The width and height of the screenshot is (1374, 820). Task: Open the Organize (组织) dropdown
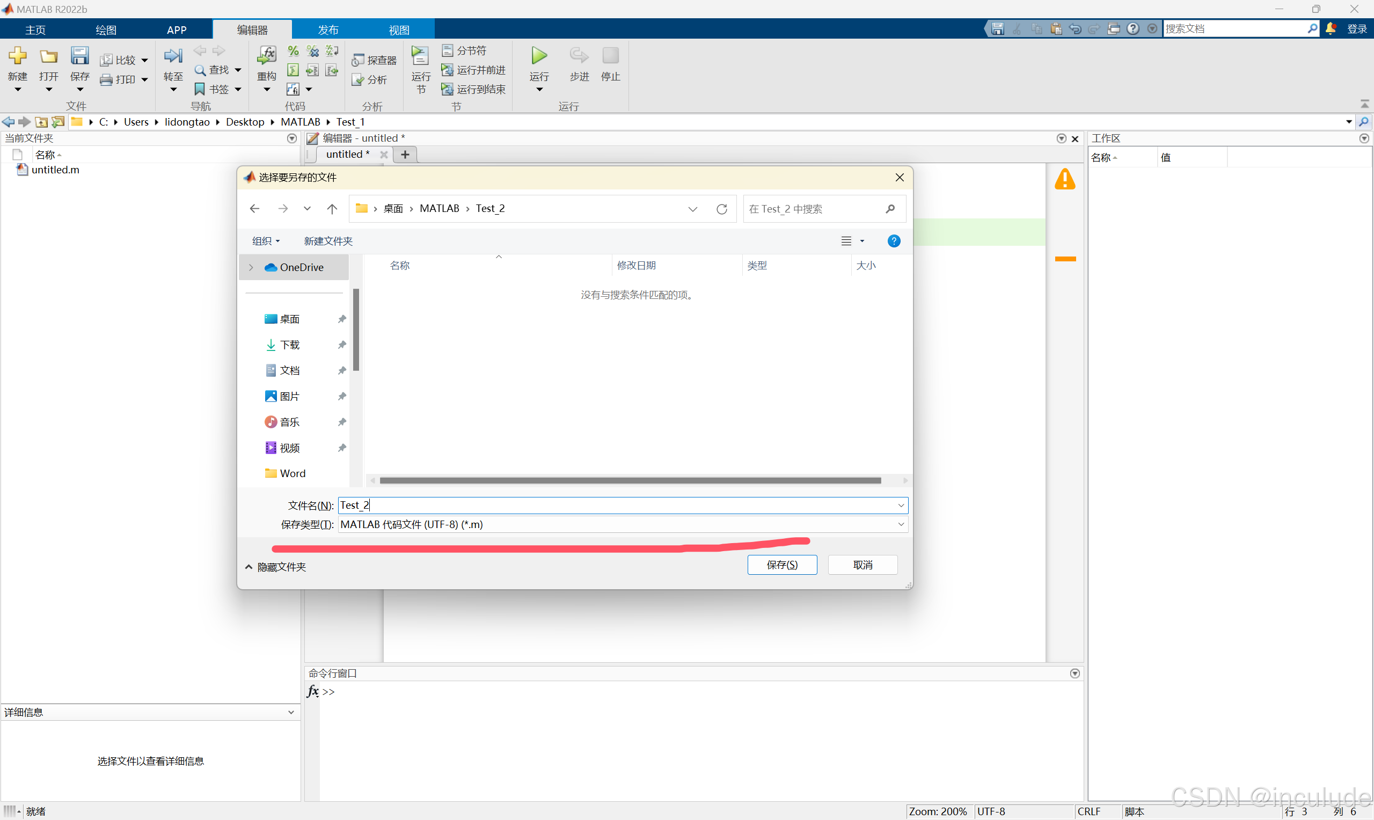click(266, 241)
